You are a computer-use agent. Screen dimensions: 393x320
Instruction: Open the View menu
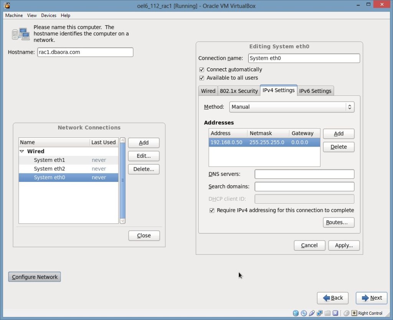pos(32,15)
